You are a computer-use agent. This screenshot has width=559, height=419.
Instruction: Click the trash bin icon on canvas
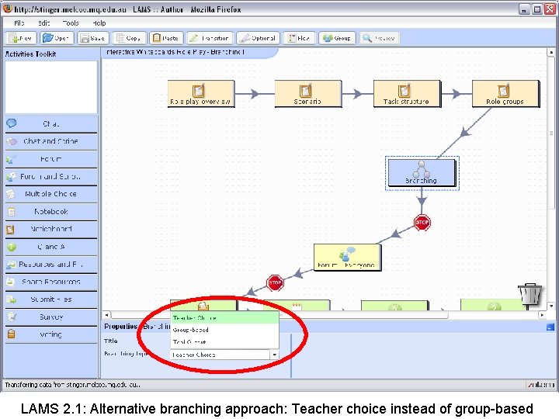pyautogui.click(x=530, y=294)
